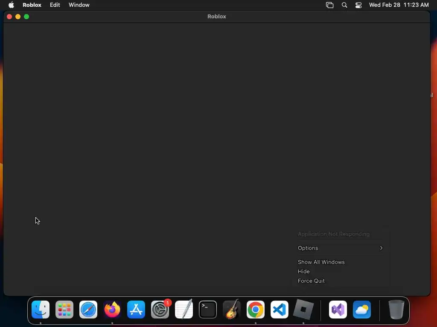This screenshot has width=437, height=327.
Task: Open System Settings from the Dock
Action: tap(160, 310)
